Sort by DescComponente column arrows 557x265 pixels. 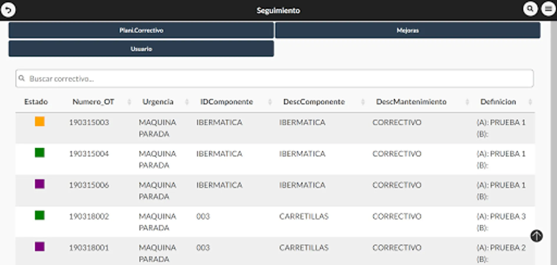[x=363, y=102]
